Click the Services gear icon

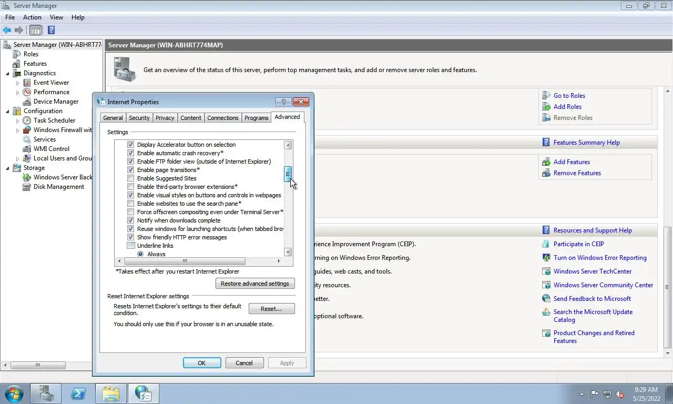click(27, 139)
